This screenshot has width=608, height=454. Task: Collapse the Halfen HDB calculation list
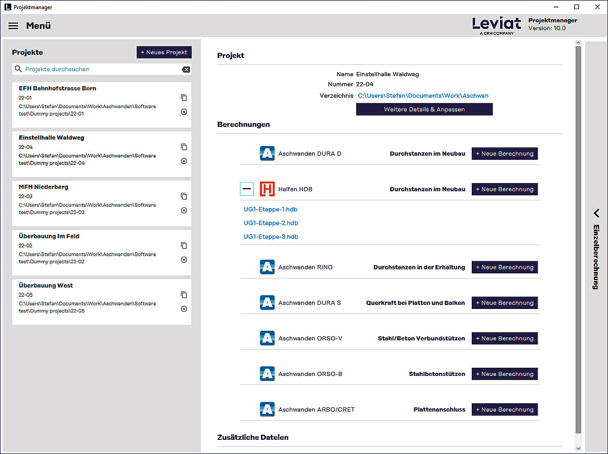click(x=247, y=189)
